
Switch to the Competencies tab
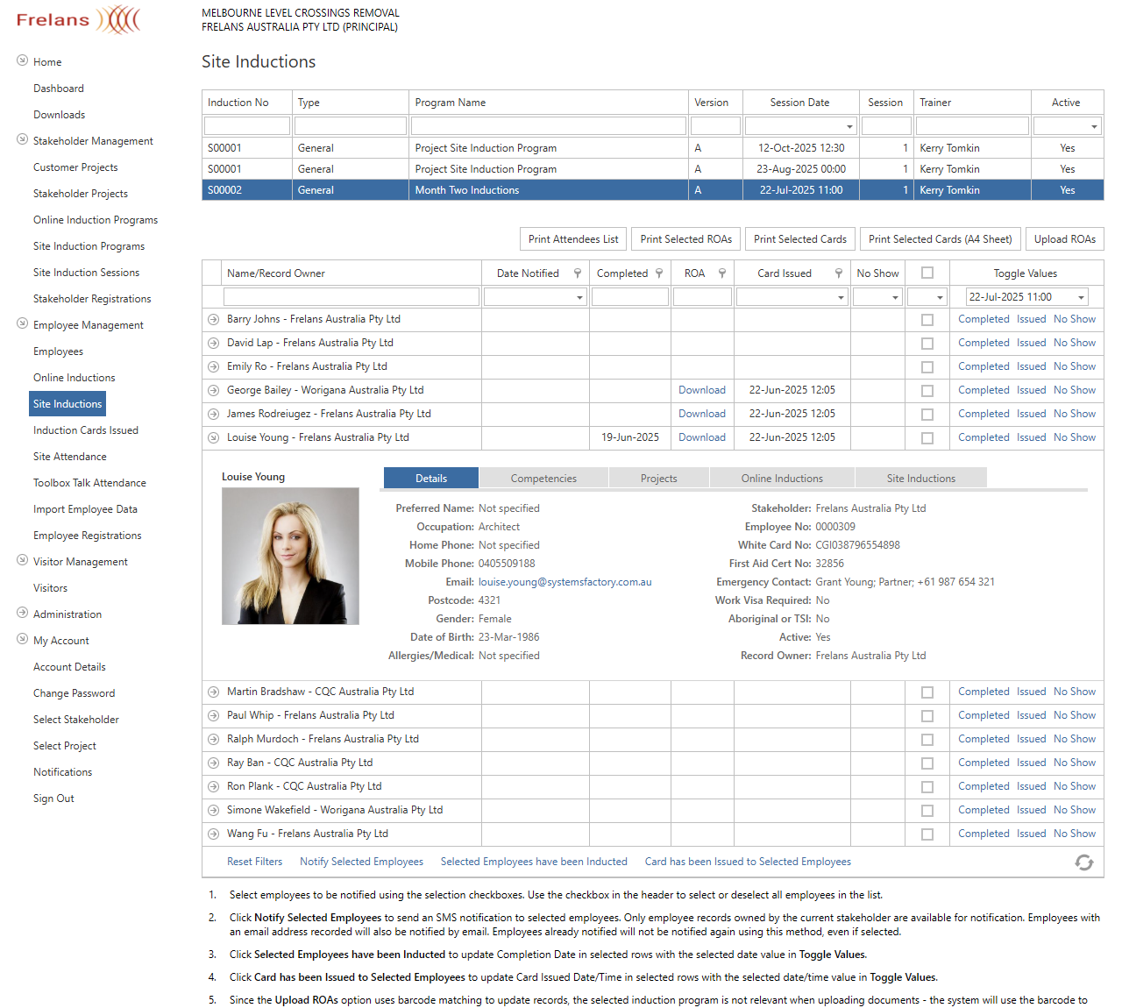[x=543, y=478]
